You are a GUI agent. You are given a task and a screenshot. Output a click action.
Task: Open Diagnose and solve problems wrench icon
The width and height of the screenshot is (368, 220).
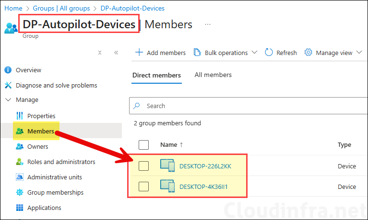[8, 85]
